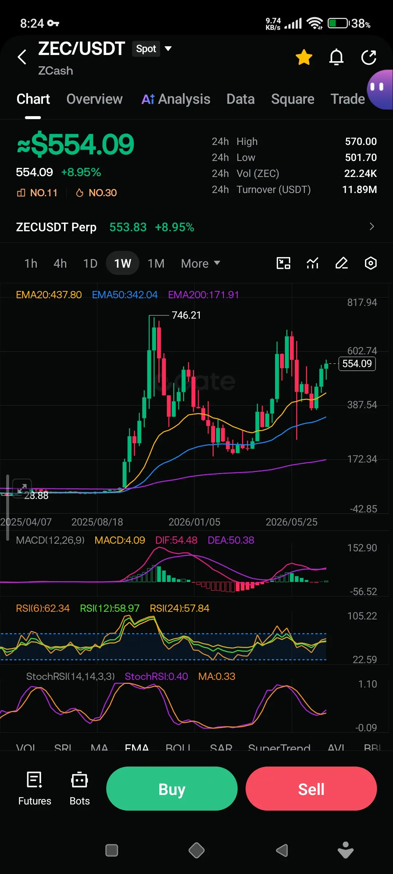Switch to the Overview tab
The height and width of the screenshot is (874, 393).
pyautogui.click(x=95, y=99)
